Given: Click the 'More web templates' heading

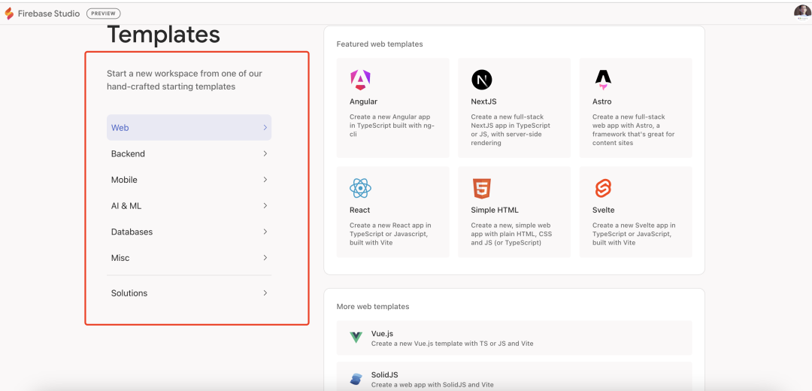Looking at the screenshot, I should 373,307.
